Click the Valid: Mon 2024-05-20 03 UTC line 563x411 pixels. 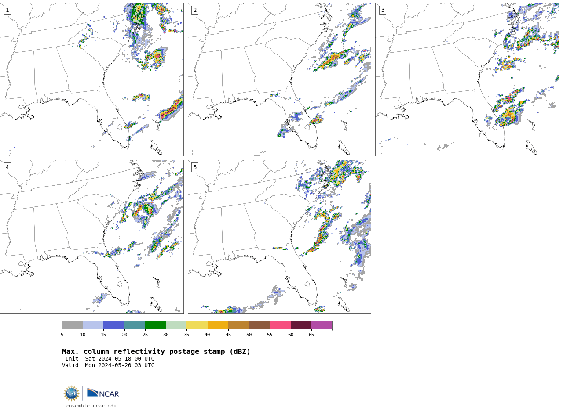[108, 365]
